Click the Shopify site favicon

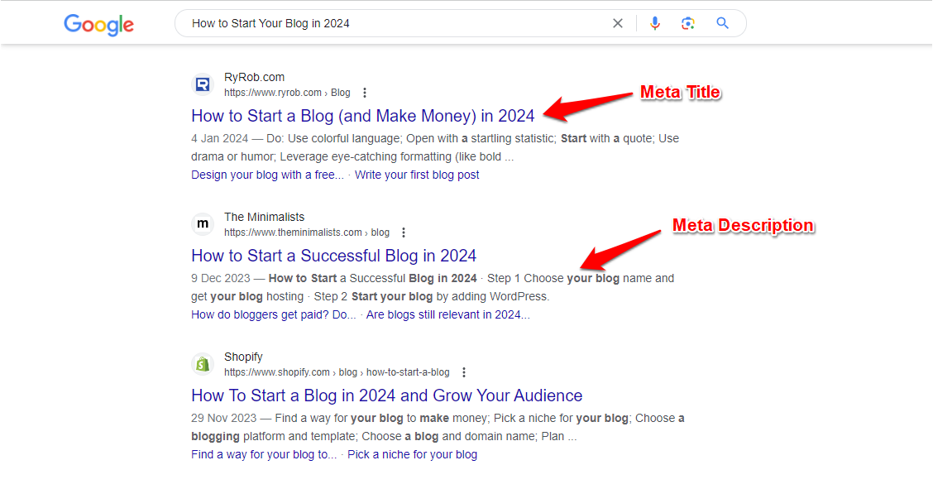click(203, 364)
